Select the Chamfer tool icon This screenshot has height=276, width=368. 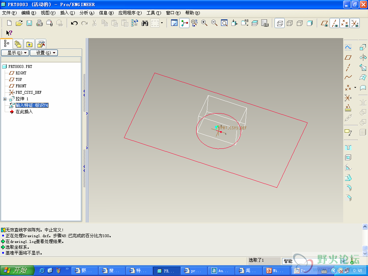(x=349, y=198)
